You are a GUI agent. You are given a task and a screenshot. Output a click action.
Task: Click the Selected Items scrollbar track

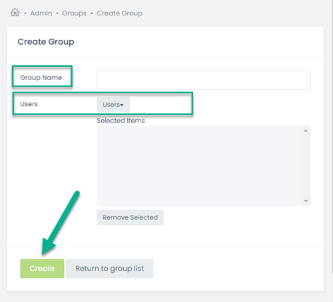[x=306, y=165]
